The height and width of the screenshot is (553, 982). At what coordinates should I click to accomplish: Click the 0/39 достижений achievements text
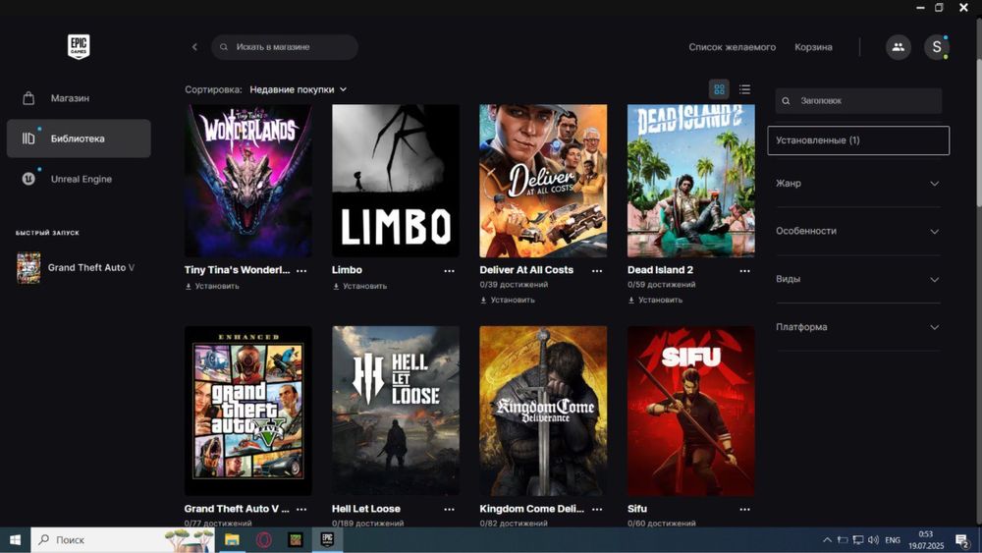point(515,284)
